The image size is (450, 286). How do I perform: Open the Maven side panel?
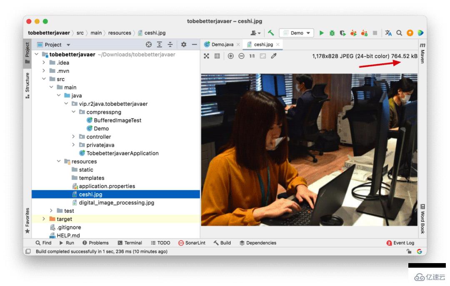tap(422, 53)
